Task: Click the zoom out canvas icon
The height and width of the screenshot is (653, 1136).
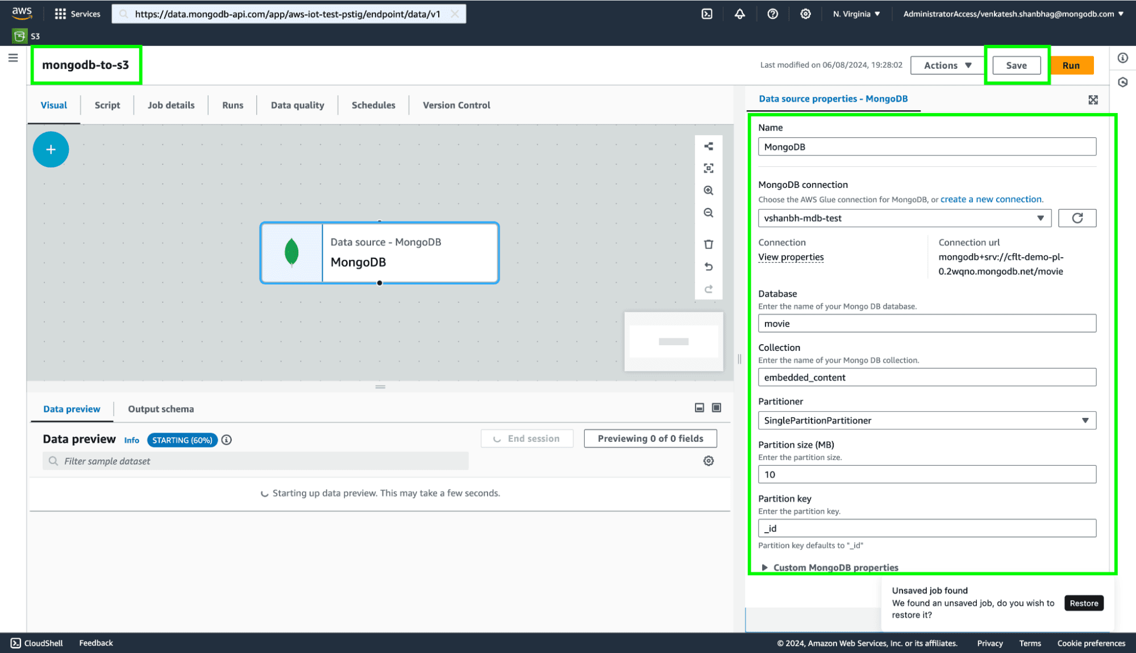Action: tap(708, 213)
